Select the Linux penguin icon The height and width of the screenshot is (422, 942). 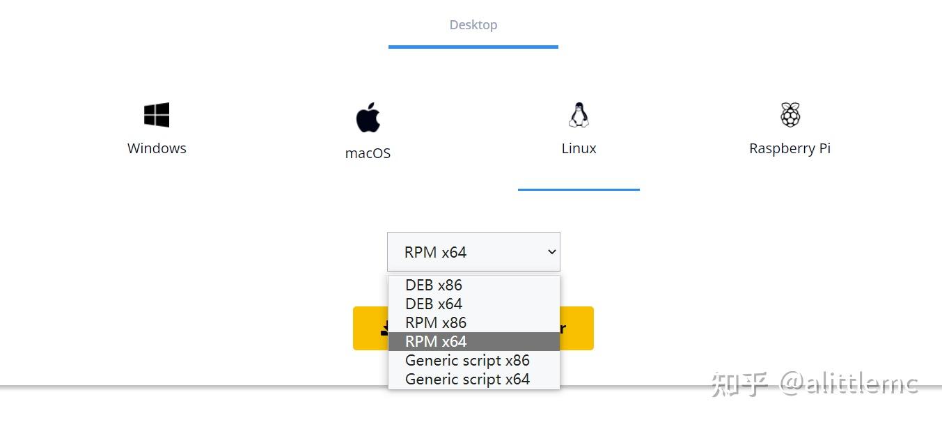[578, 114]
